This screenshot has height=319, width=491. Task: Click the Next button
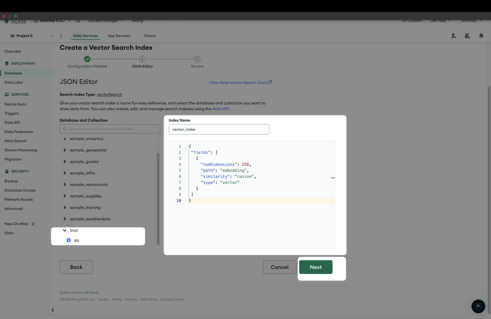316,267
